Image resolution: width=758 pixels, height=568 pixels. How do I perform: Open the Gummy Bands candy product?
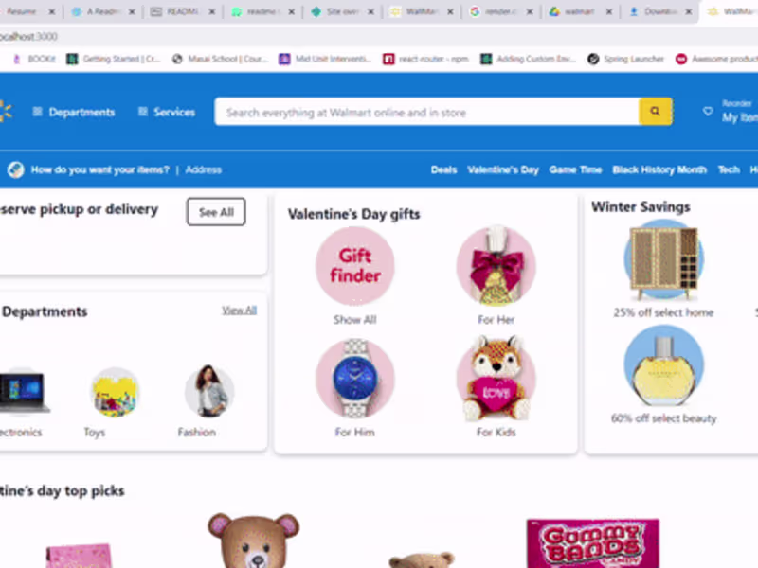click(593, 543)
